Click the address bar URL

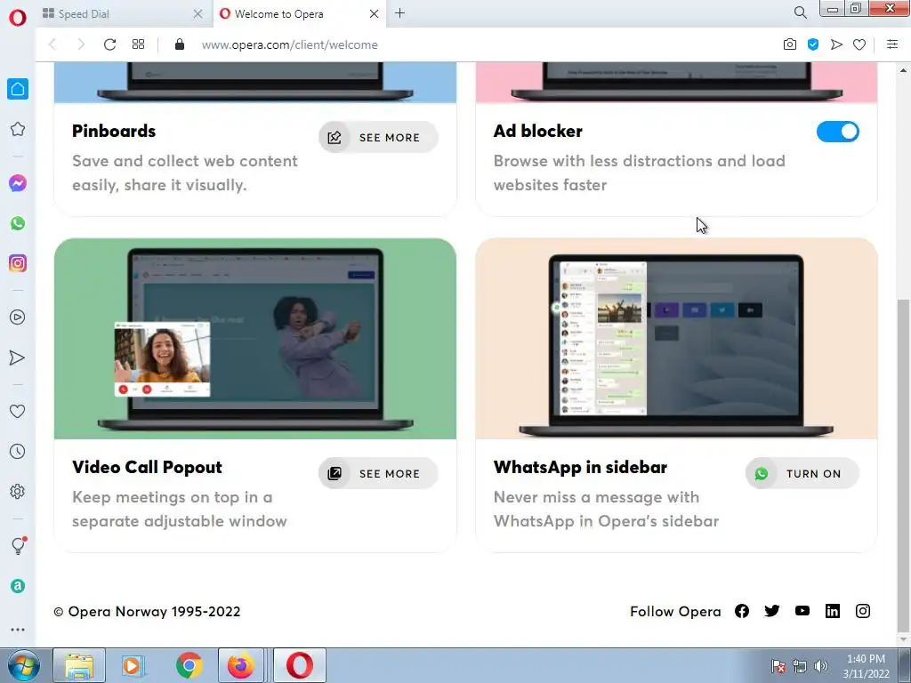289,44
